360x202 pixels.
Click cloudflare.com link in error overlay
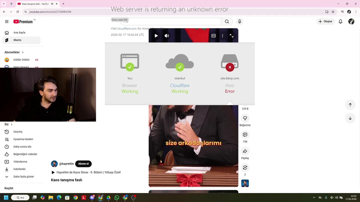(x=127, y=29)
